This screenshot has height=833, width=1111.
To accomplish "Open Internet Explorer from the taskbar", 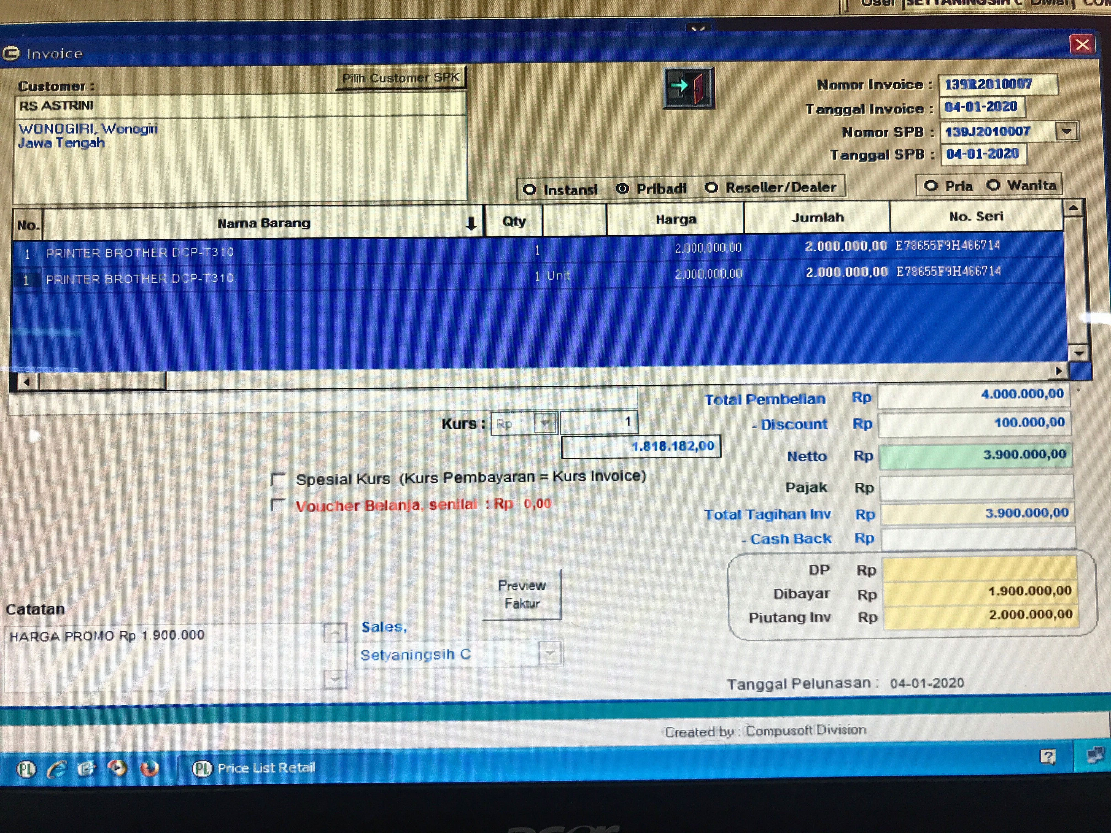I will tap(57, 769).
